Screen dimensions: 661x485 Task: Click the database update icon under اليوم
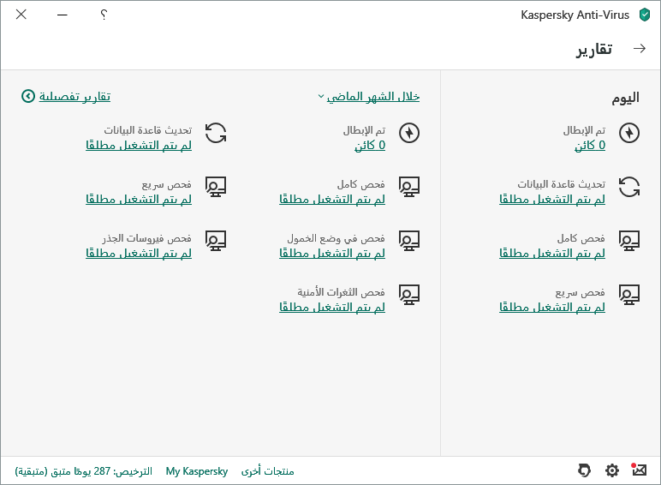[x=629, y=187]
